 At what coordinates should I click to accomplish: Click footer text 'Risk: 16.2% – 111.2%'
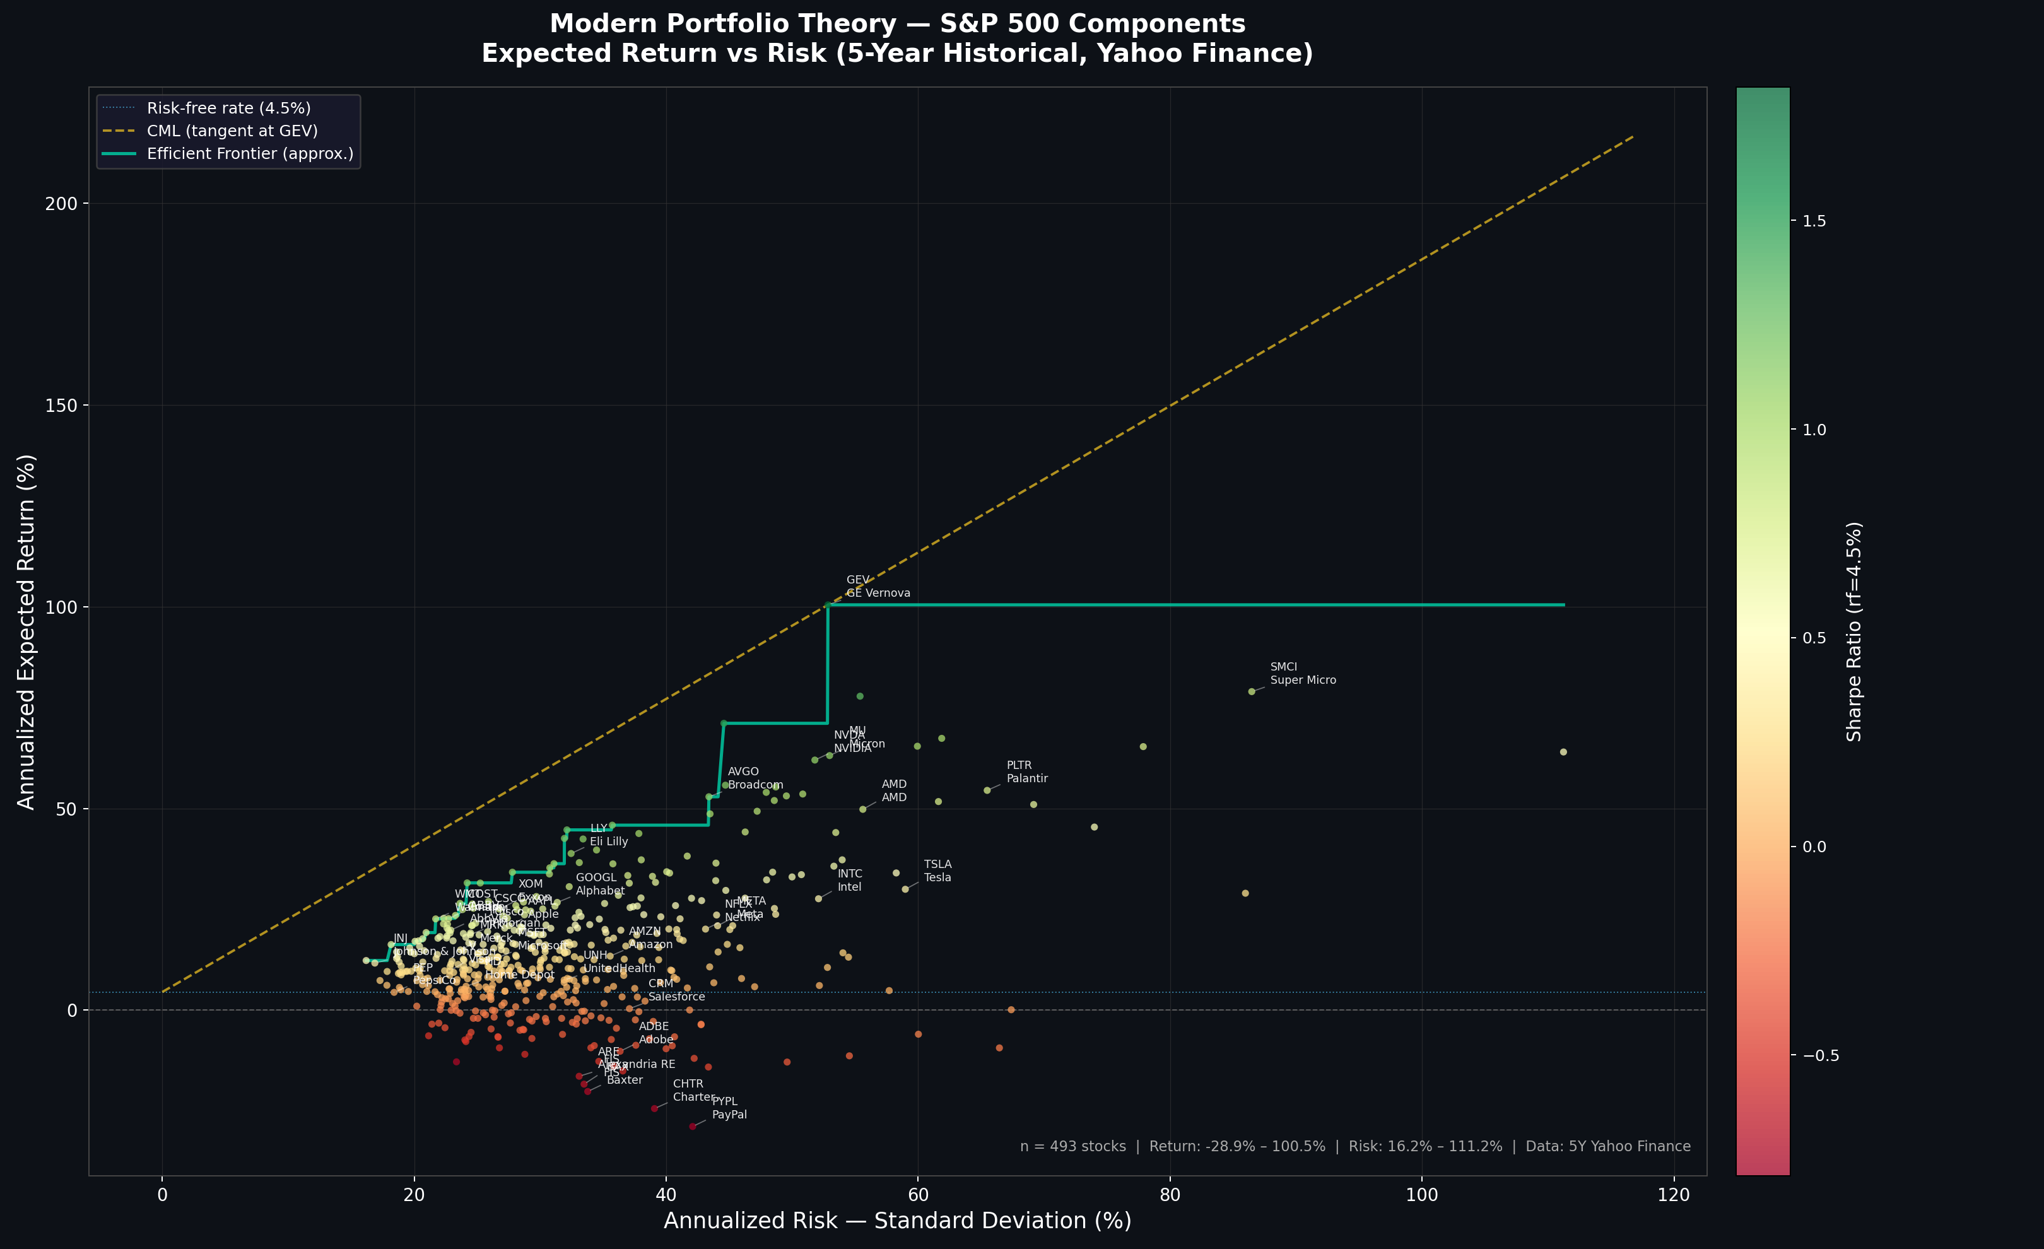1425,1147
